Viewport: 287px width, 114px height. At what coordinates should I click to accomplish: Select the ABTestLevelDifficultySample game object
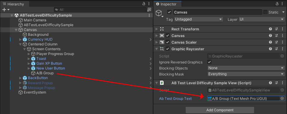48,25
